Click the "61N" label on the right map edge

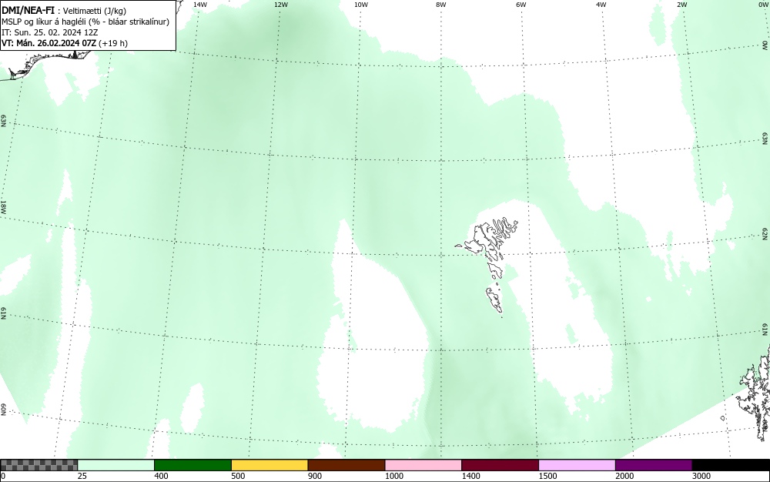tap(765, 330)
